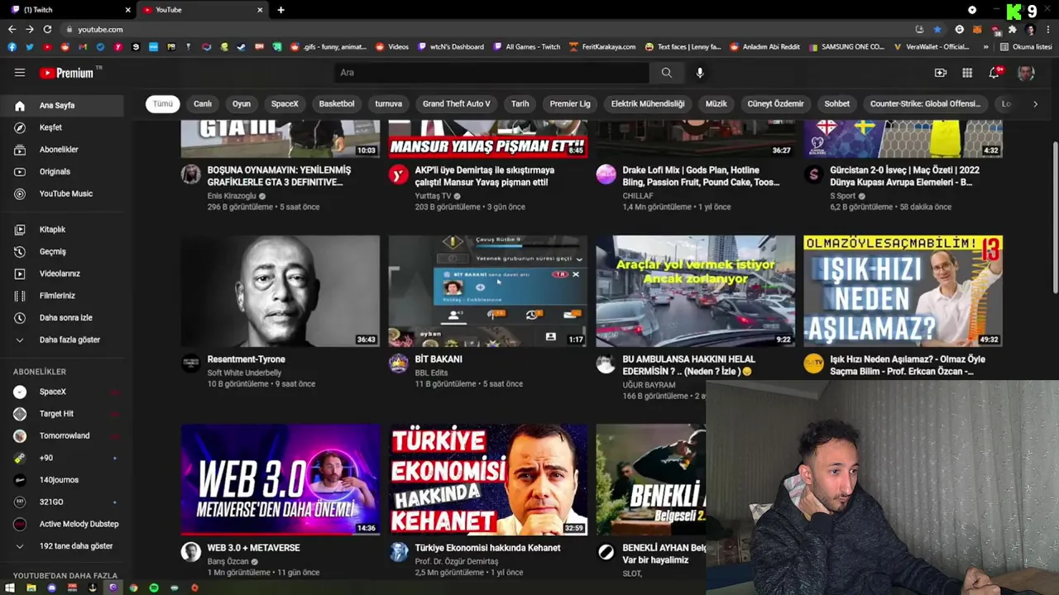This screenshot has width=1059, height=595.
Task: Select the Premier Lig filter chip
Action: point(570,104)
